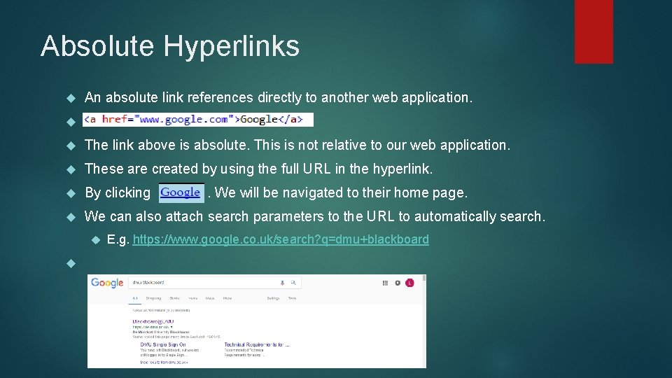Switch to the News tab
Screen dimensions: 672x378
click(193, 298)
